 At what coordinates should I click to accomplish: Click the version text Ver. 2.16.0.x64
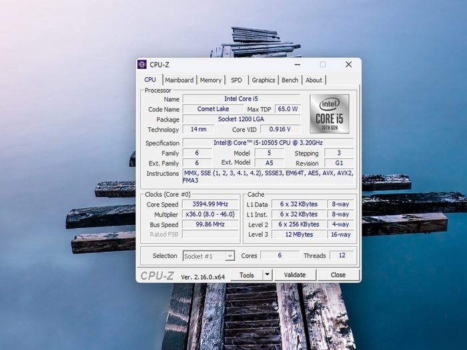click(203, 277)
